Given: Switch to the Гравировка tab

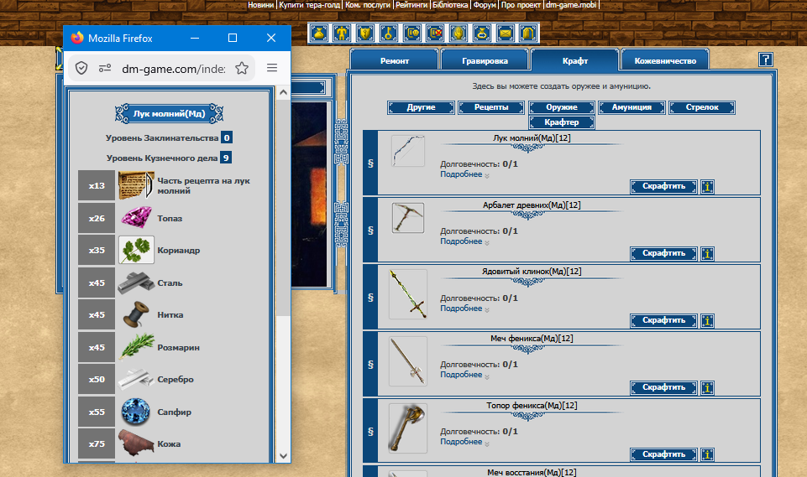Looking at the screenshot, I should [485, 60].
